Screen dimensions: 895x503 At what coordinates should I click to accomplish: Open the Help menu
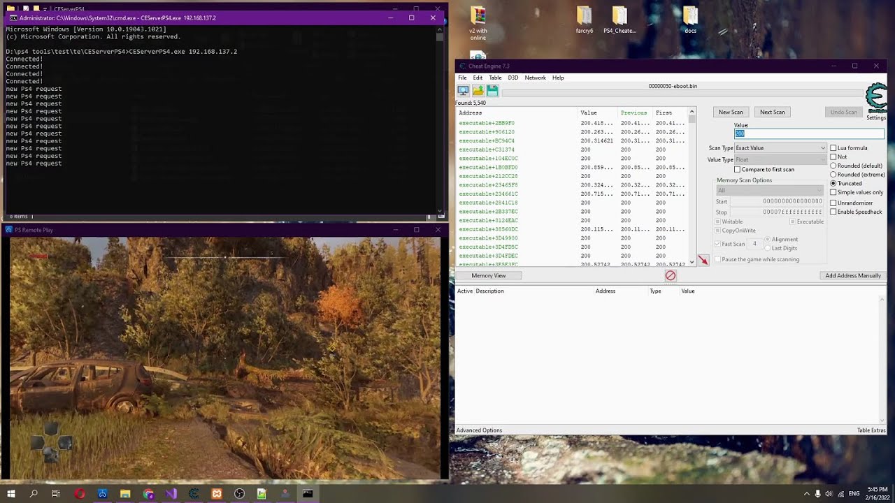(x=558, y=78)
